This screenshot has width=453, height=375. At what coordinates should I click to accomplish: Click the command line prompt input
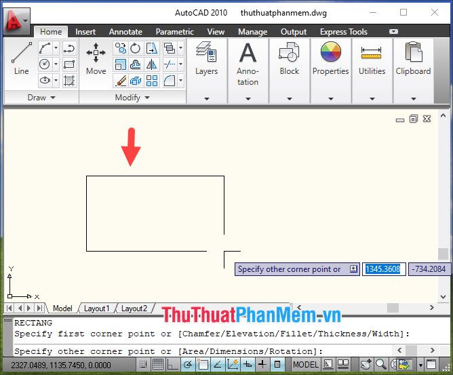(202, 351)
